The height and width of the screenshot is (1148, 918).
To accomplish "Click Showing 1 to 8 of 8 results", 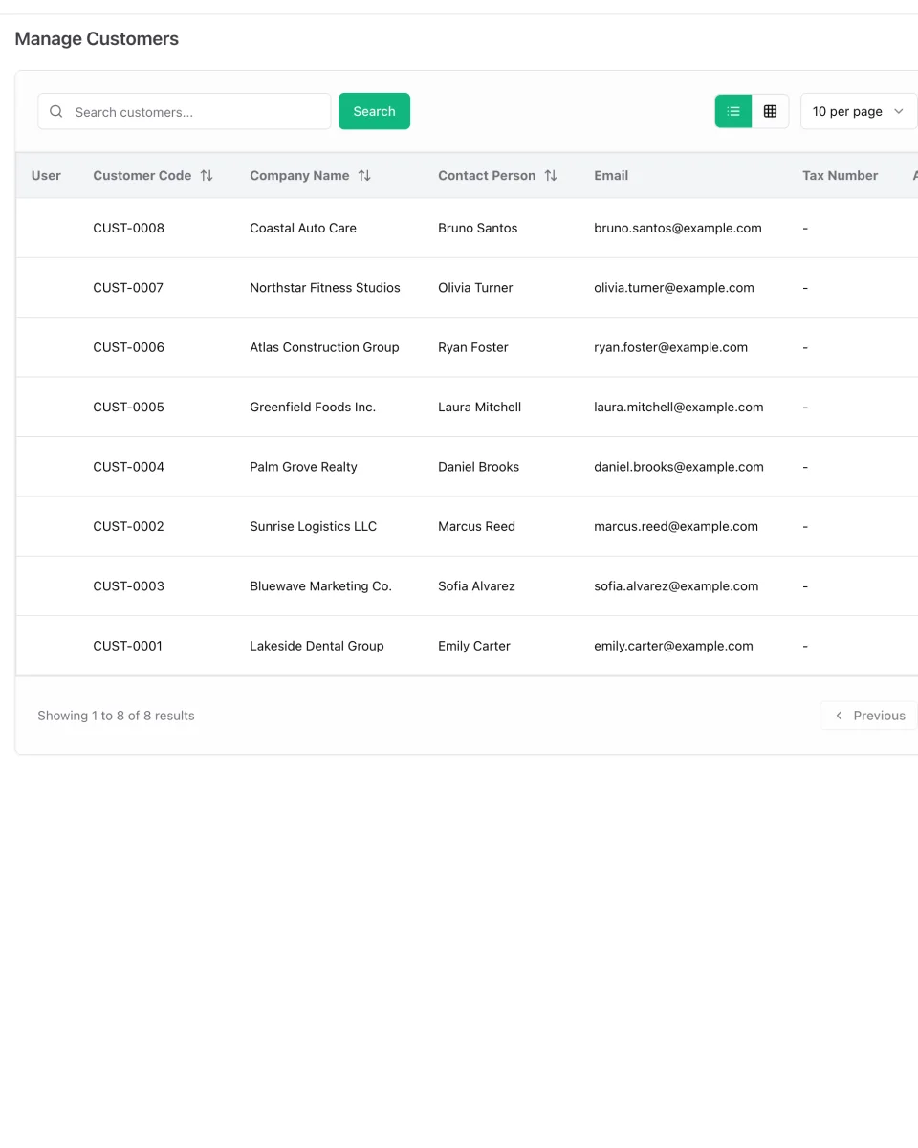I will tap(116, 716).
